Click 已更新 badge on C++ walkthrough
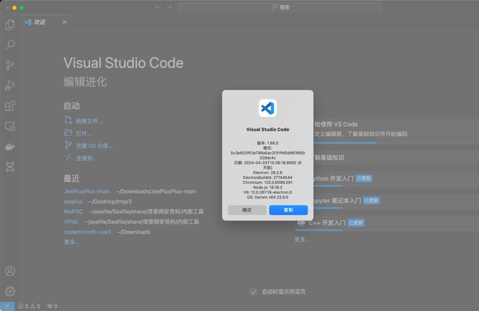 tap(356, 223)
